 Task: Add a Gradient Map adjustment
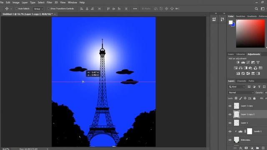pyautogui.click(x=258, y=73)
